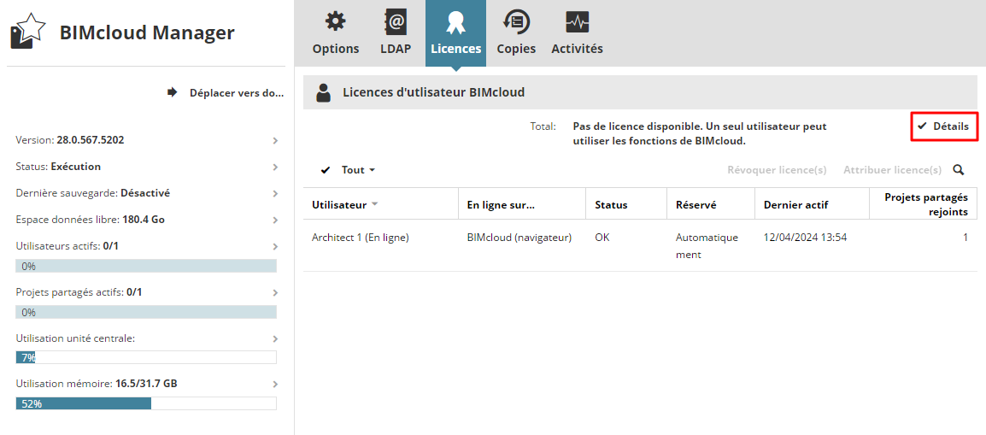Click the search magnifier icon in licence list

[959, 170]
